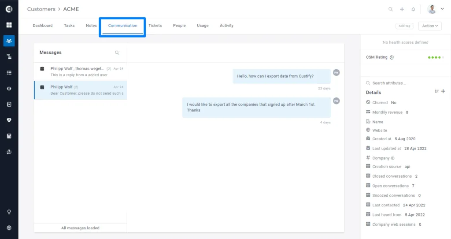The width and height of the screenshot is (451, 239).
Task: Click the Name attribute row
Action: (374, 122)
